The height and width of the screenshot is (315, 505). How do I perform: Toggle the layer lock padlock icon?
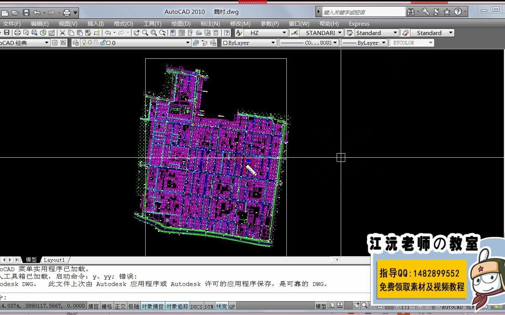point(102,42)
